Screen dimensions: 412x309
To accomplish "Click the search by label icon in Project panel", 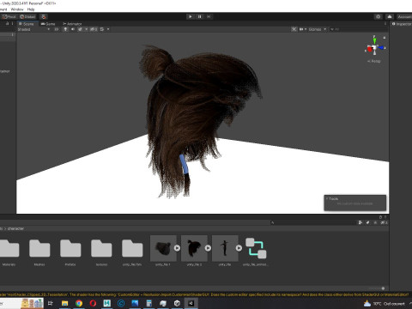I will [368, 222].
